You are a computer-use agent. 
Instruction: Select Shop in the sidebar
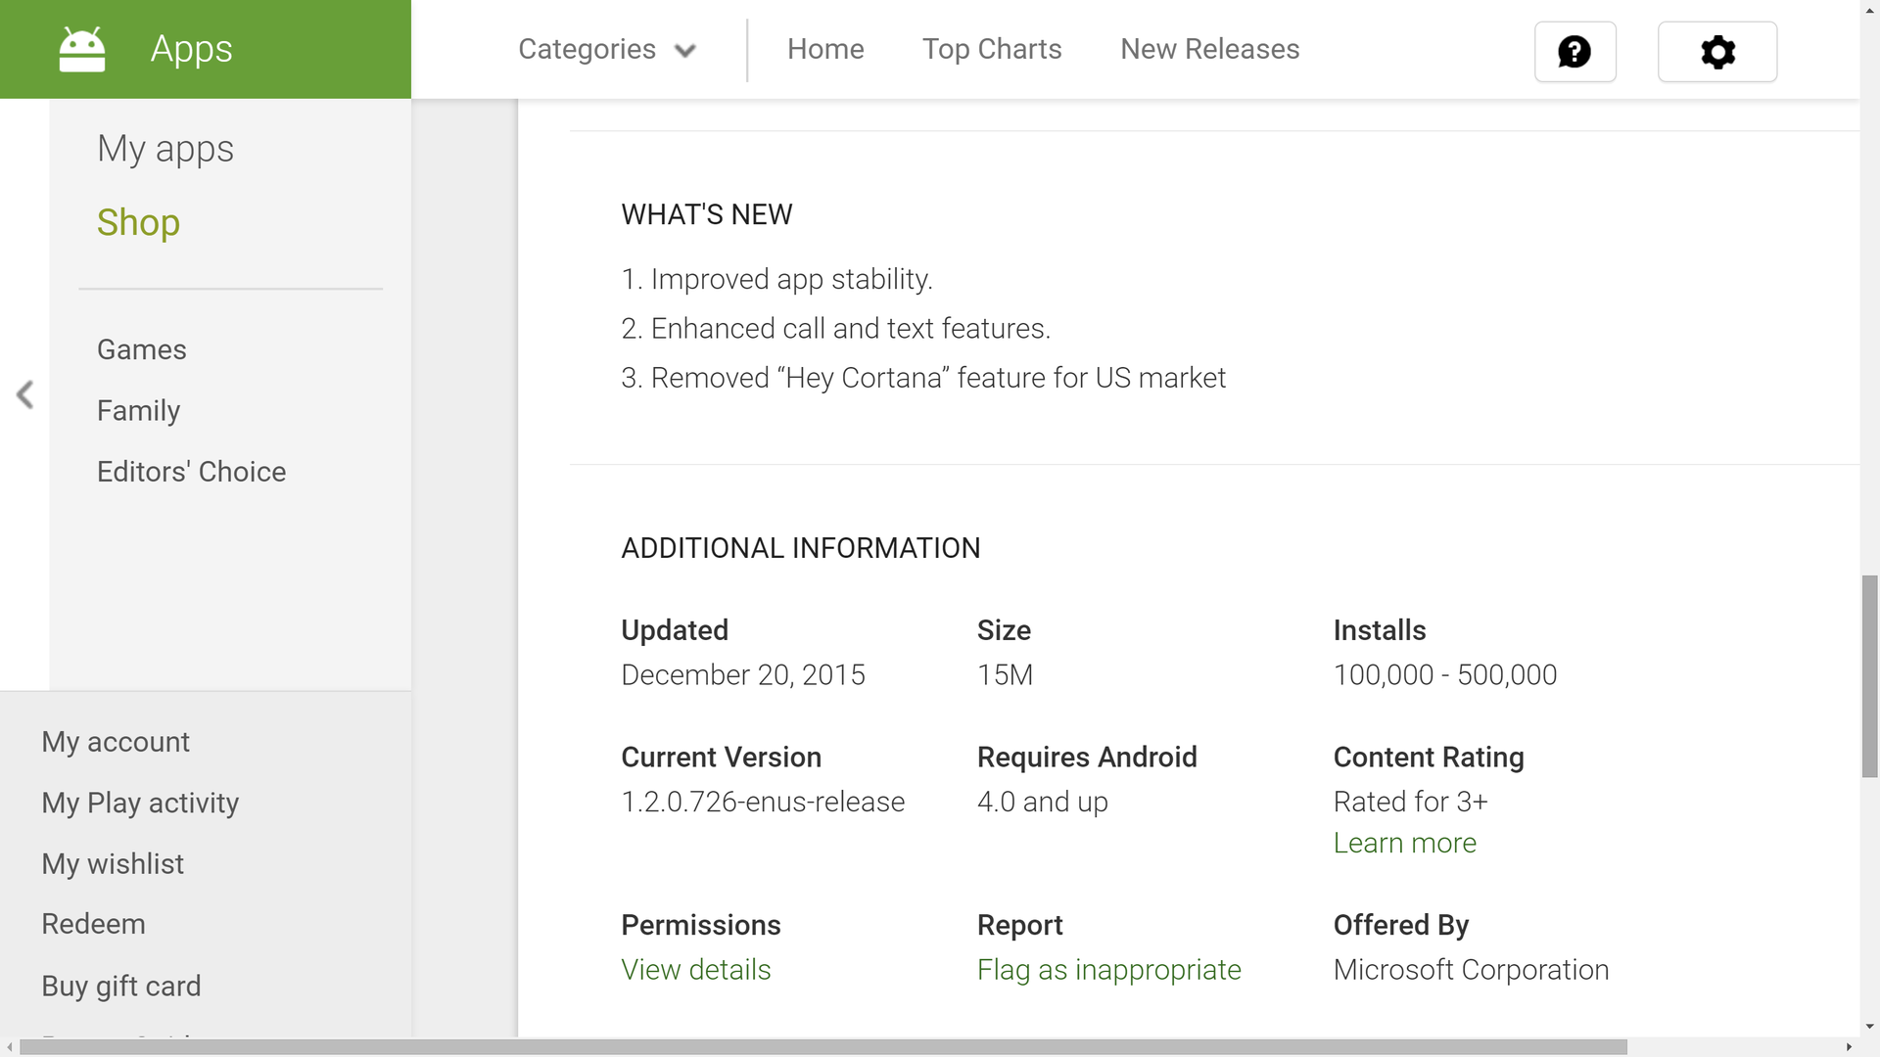point(138,222)
